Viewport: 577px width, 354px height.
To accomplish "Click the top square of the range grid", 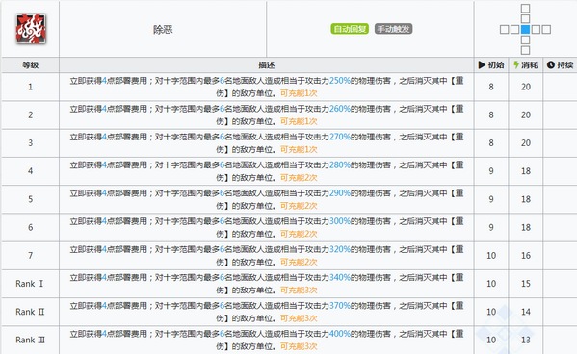I will [x=526, y=8].
